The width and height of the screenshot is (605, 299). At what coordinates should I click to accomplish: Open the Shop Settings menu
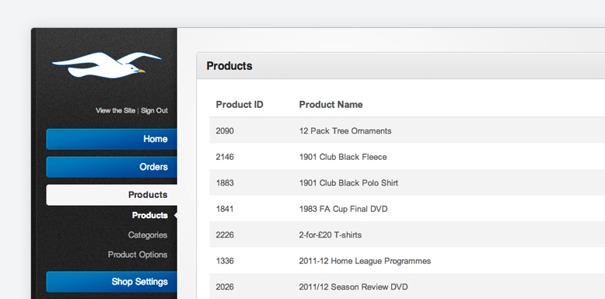pos(112,282)
